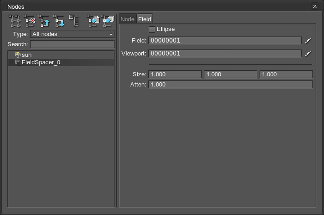Screen dimensions: 324x215
Task: Select the sun node in the tree
Action: pyautogui.click(x=61, y=55)
